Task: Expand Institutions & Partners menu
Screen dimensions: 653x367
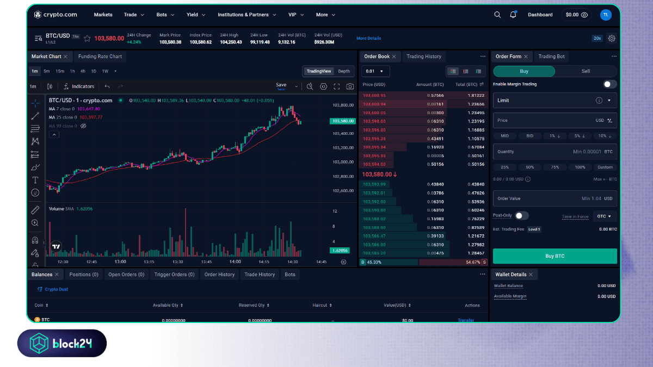Action: click(247, 15)
